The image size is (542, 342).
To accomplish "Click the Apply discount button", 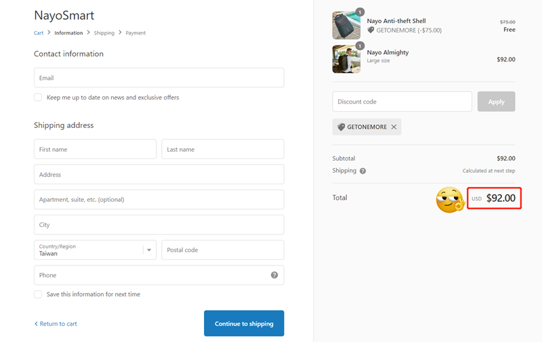I will (x=497, y=102).
